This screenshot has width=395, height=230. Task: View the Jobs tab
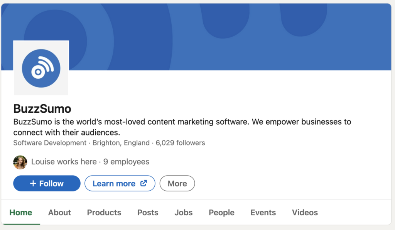click(x=183, y=213)
